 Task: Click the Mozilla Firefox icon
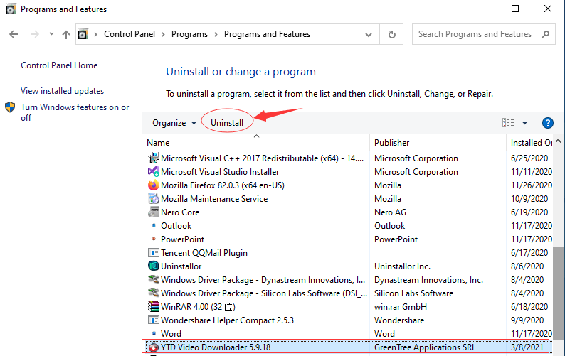(x=154, y=185)
